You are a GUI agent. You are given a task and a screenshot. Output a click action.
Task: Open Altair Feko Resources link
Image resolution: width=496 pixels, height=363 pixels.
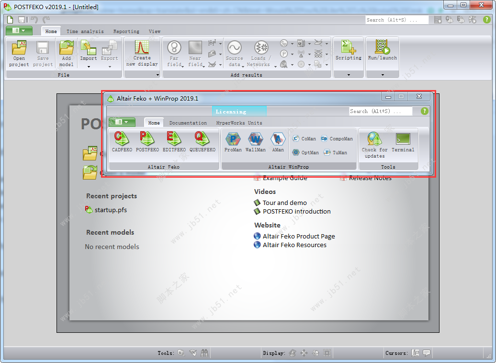point(290,245)
